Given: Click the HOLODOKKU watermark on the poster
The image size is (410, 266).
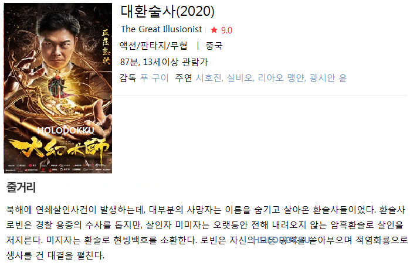Looking at the screenshot, I should [66, 131].
